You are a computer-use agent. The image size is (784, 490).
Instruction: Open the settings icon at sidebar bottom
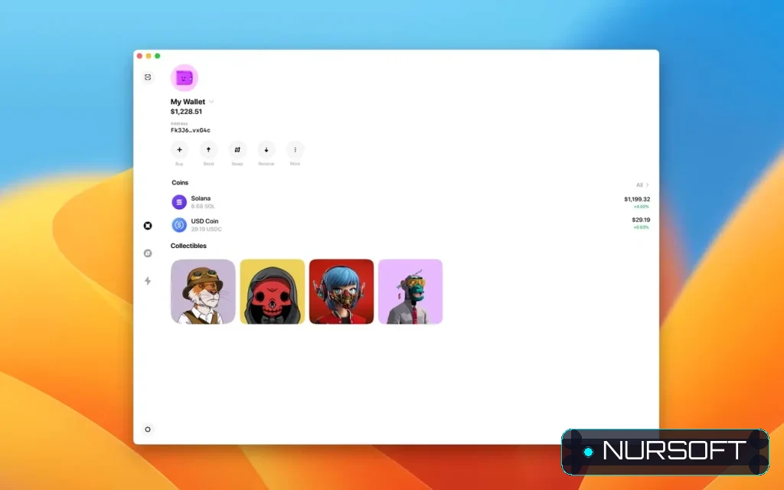pyautogui.click(x=148, y=429)
